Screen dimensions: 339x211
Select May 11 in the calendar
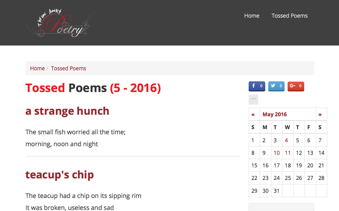288,153
